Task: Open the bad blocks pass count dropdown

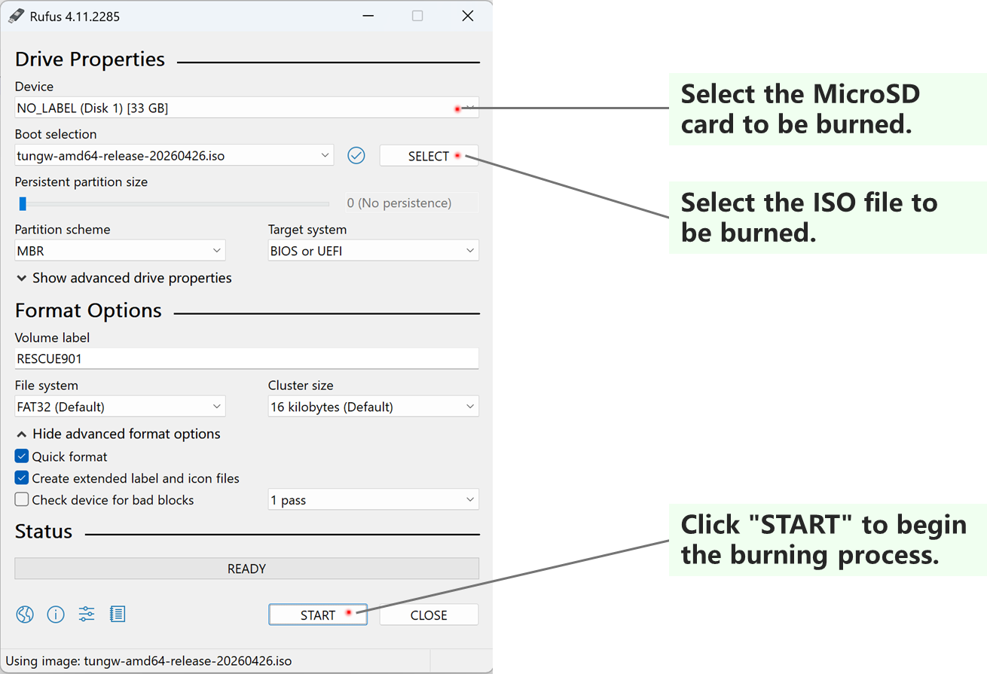Action: point(373,500)
